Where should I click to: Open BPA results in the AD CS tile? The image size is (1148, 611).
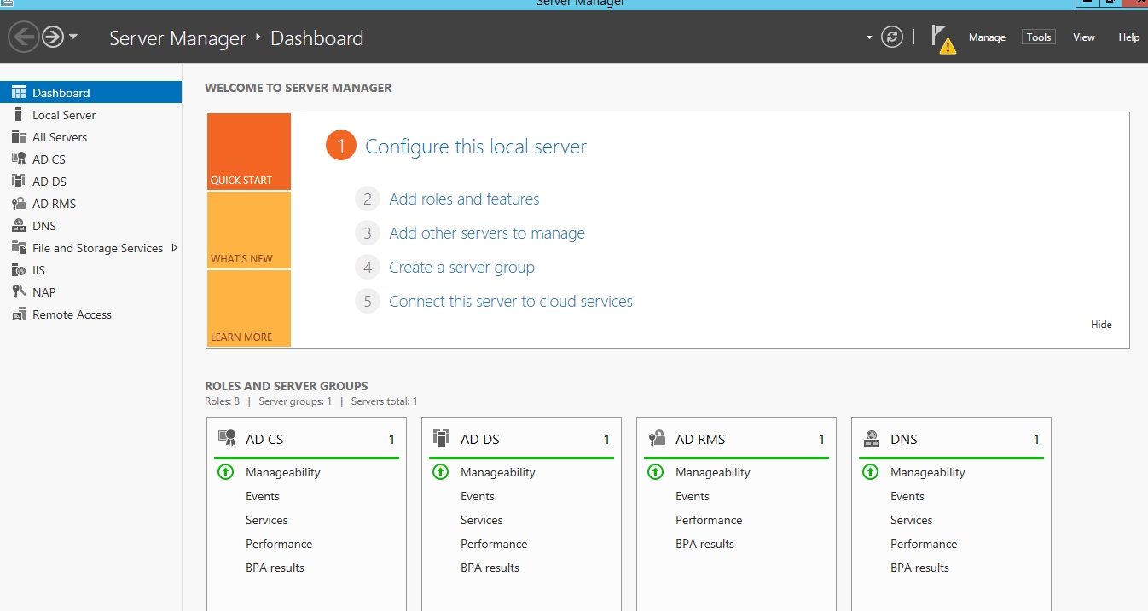point(275,568)
